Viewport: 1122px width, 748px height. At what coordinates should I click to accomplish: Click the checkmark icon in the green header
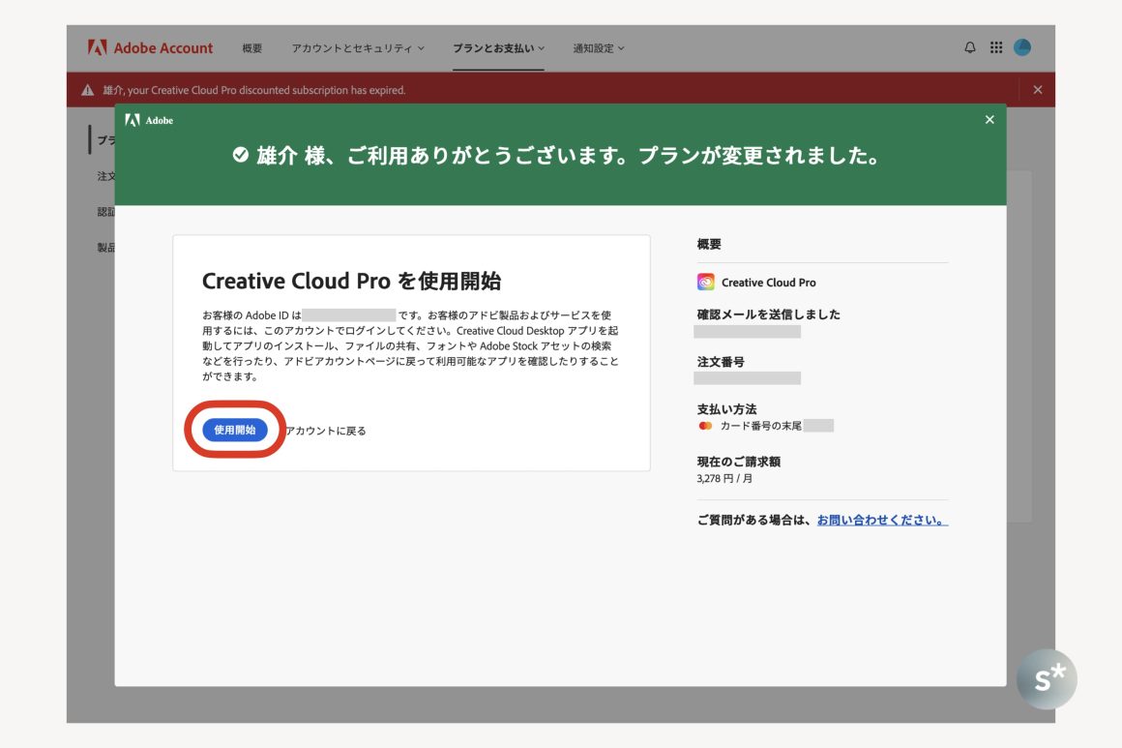(x=241, y=156)
